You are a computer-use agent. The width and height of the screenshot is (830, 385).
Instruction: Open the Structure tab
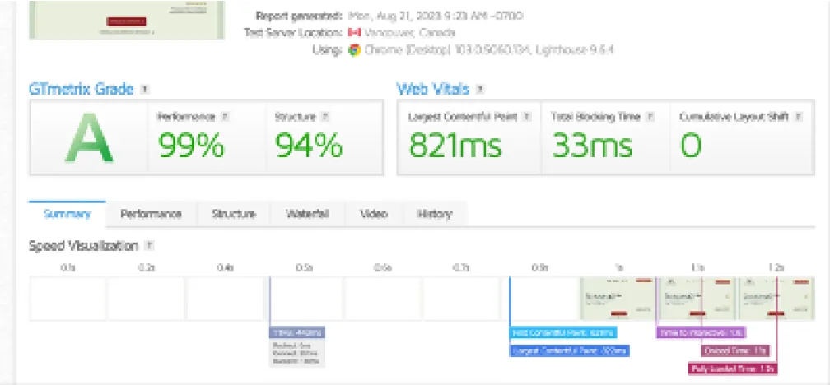coord(234,214)
